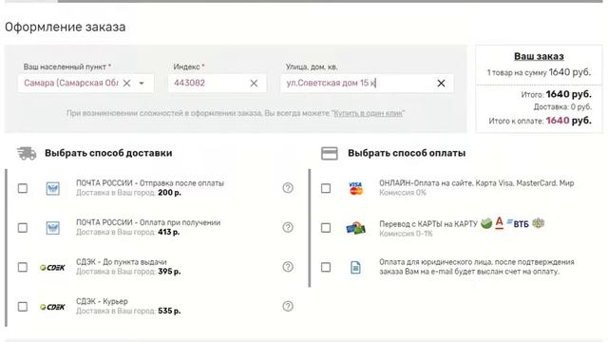Check Почта России – Оплата при получении
This screenshot has height=342, width=608.
tap(23, 228)
